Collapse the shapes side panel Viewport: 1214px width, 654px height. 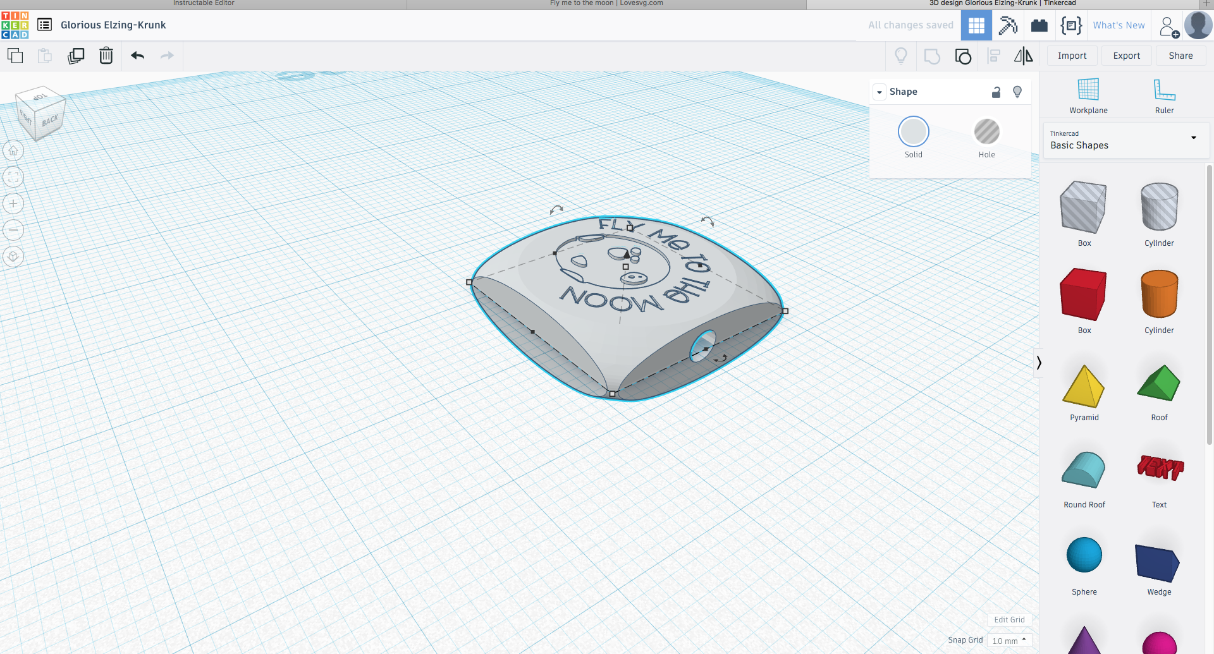(1038, 362)
